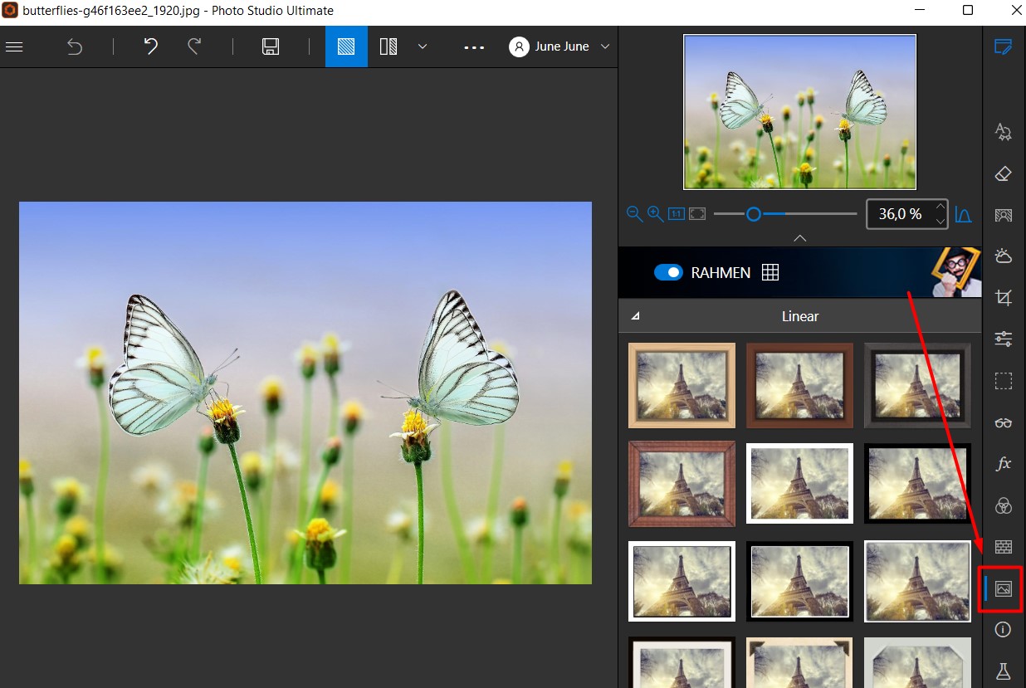This screenshot has height=688, width=1026.
Task: Open the color circles panel
Action: (x=1004, y=505)
